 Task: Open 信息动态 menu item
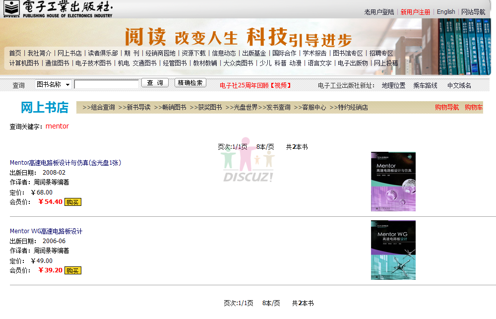click(x=224, y=53)
